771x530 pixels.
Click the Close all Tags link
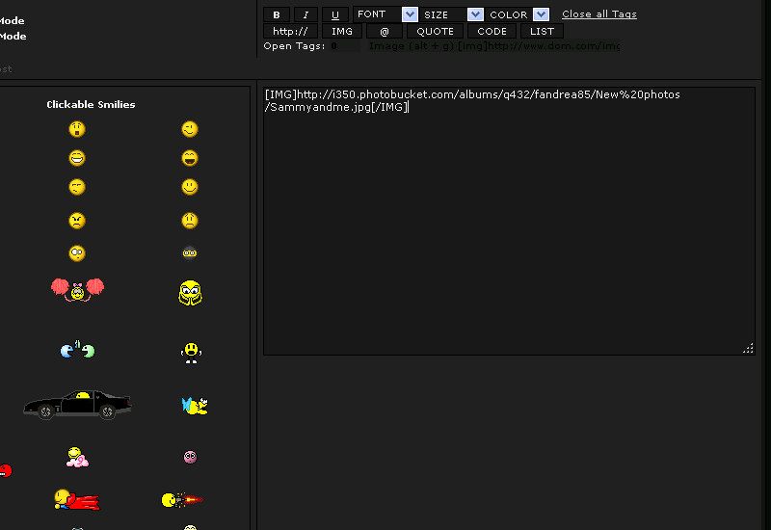tap(598, 14)
